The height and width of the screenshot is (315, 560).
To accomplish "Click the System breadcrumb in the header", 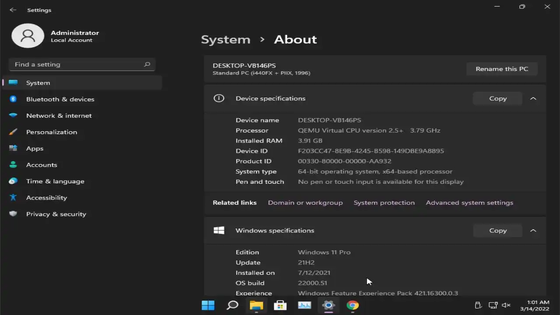I will [226, 39].
